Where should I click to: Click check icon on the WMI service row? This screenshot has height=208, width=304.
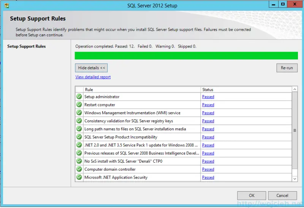(x=79, y=112)
